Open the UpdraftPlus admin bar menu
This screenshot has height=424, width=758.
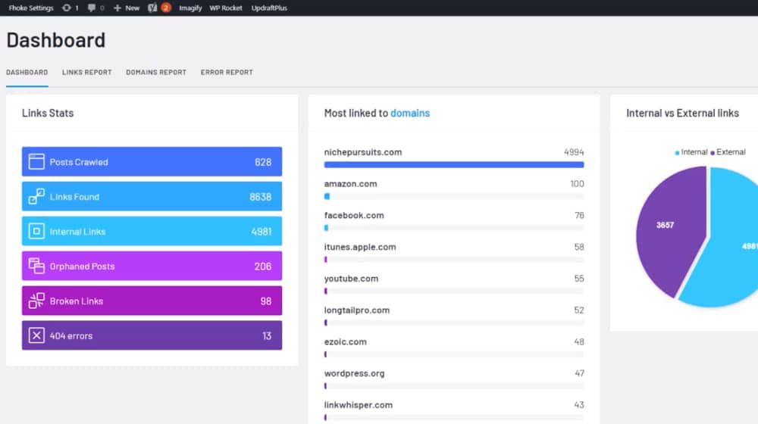pyautogui.click(x=269, y=8)
